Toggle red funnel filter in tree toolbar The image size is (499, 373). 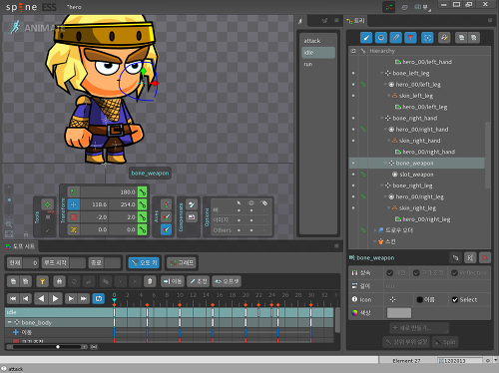click(410, 38)
